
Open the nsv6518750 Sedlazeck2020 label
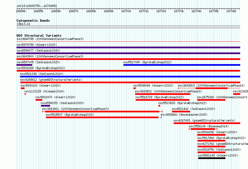[219, 150]
